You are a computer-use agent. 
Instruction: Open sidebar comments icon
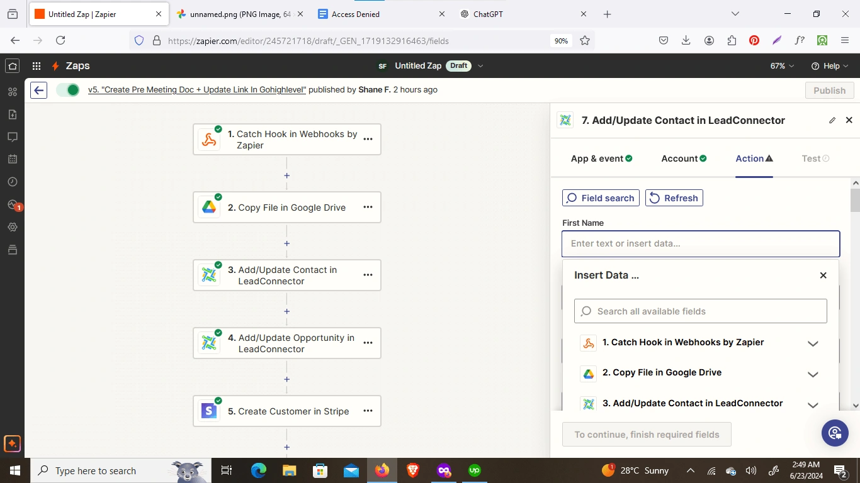pos(12,136)
